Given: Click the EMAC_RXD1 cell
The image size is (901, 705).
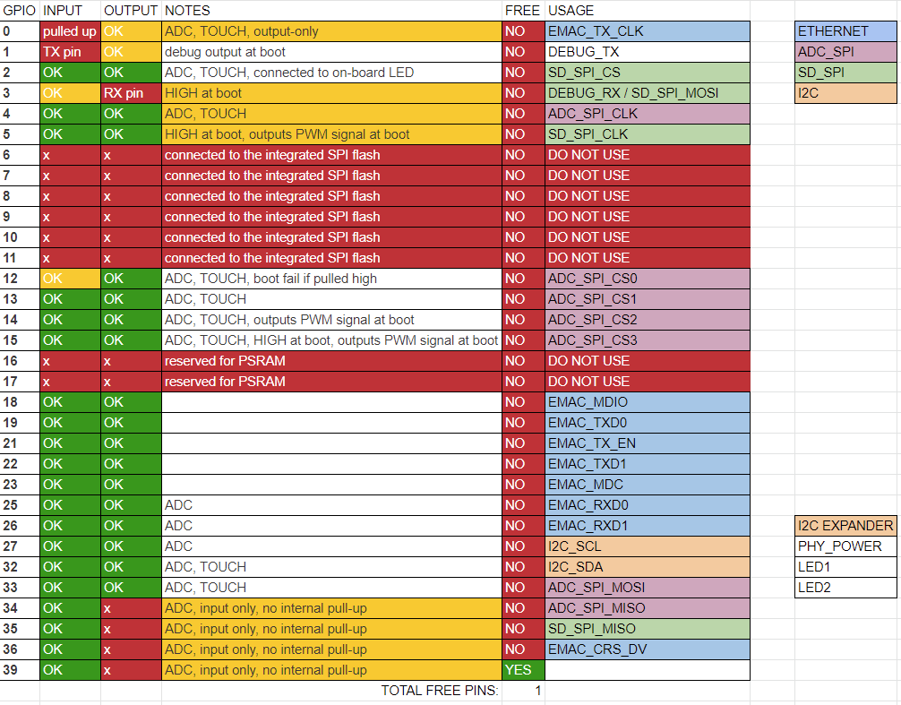Looking at the screenshot, I should [647, 527].
